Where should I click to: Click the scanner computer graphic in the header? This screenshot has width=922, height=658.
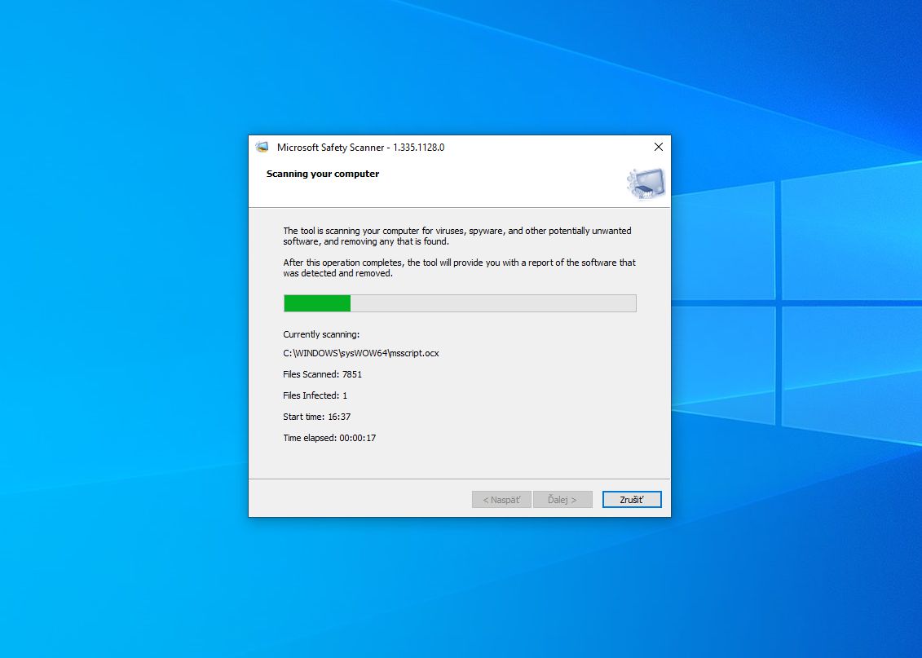pos(646,183)
